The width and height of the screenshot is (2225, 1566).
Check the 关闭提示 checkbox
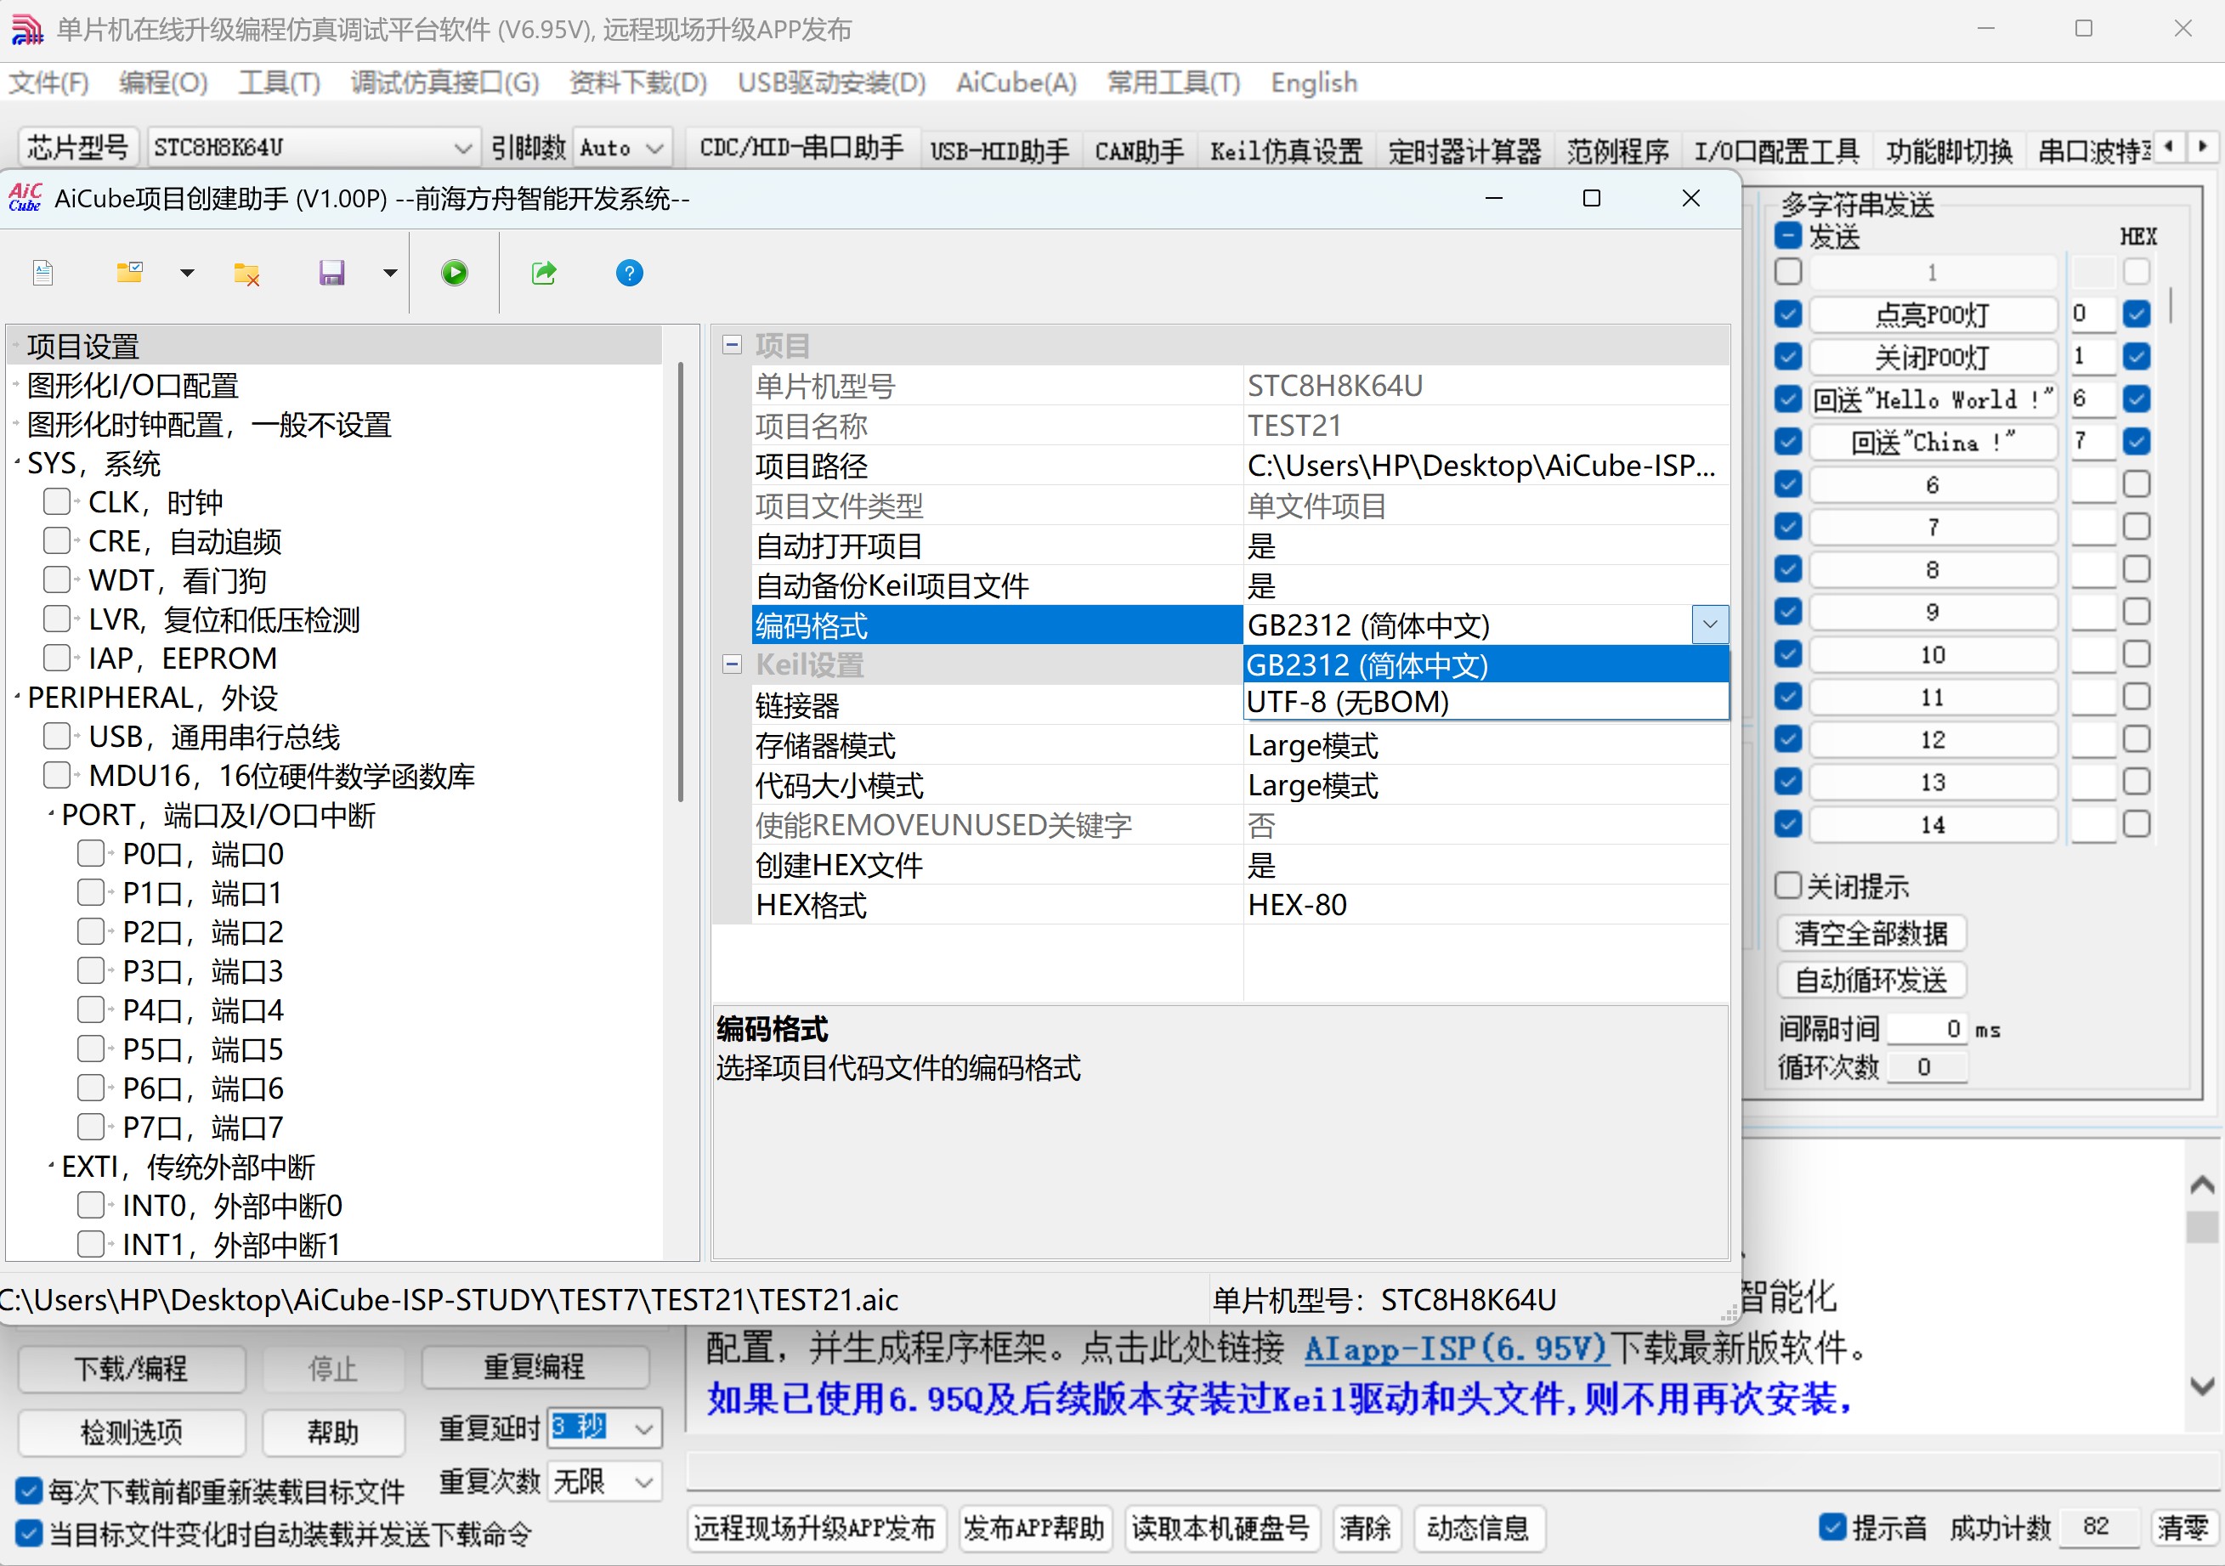[1788, 885]
